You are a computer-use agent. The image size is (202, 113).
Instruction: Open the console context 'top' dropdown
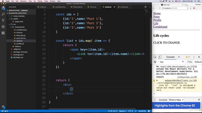coord(172,62)
